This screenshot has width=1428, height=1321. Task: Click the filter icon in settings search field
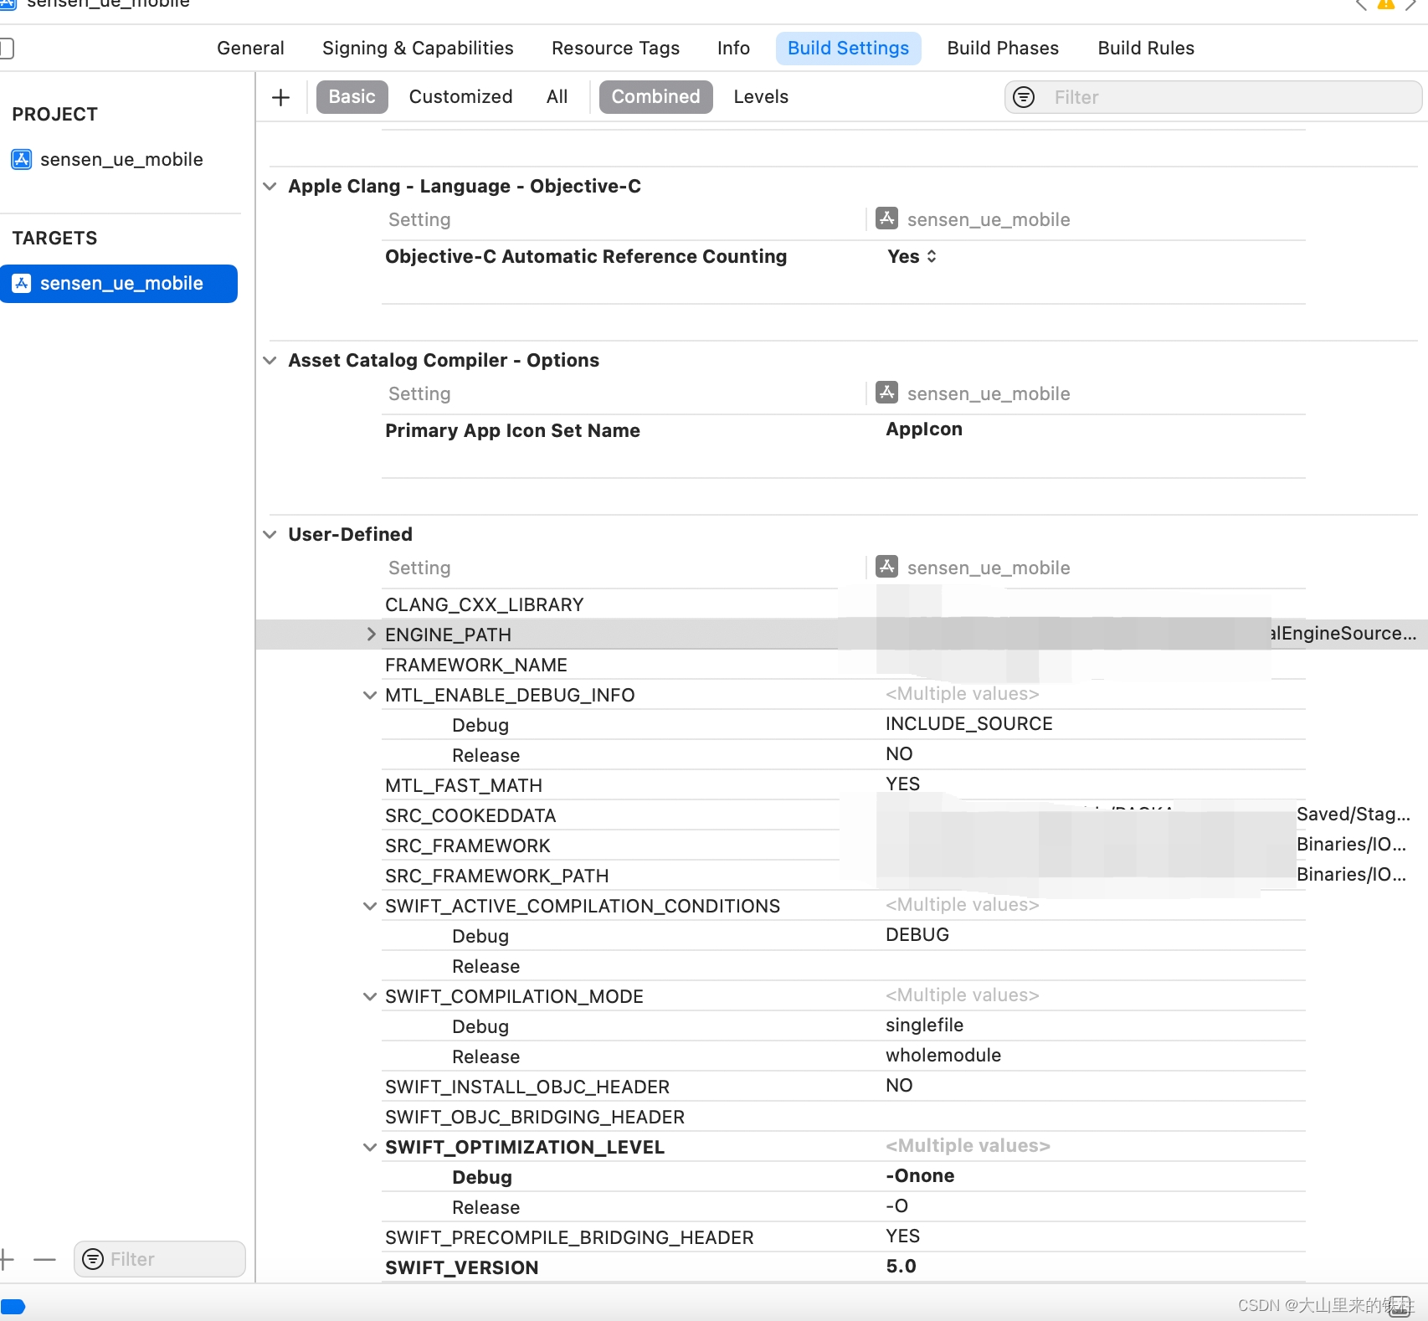(1024, 97)
